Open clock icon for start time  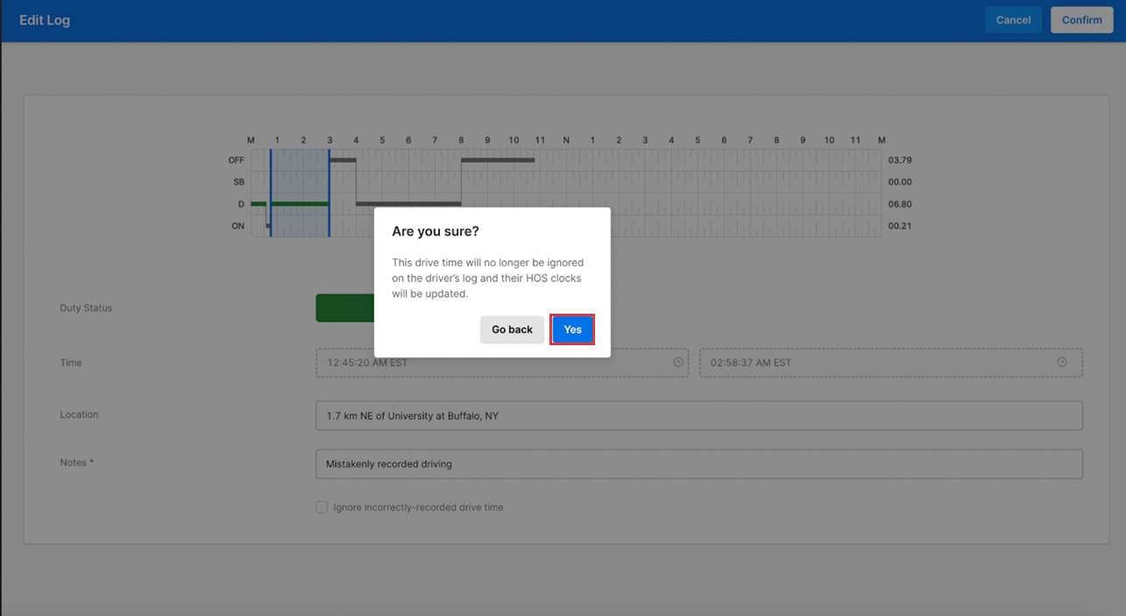click(677, 363)
